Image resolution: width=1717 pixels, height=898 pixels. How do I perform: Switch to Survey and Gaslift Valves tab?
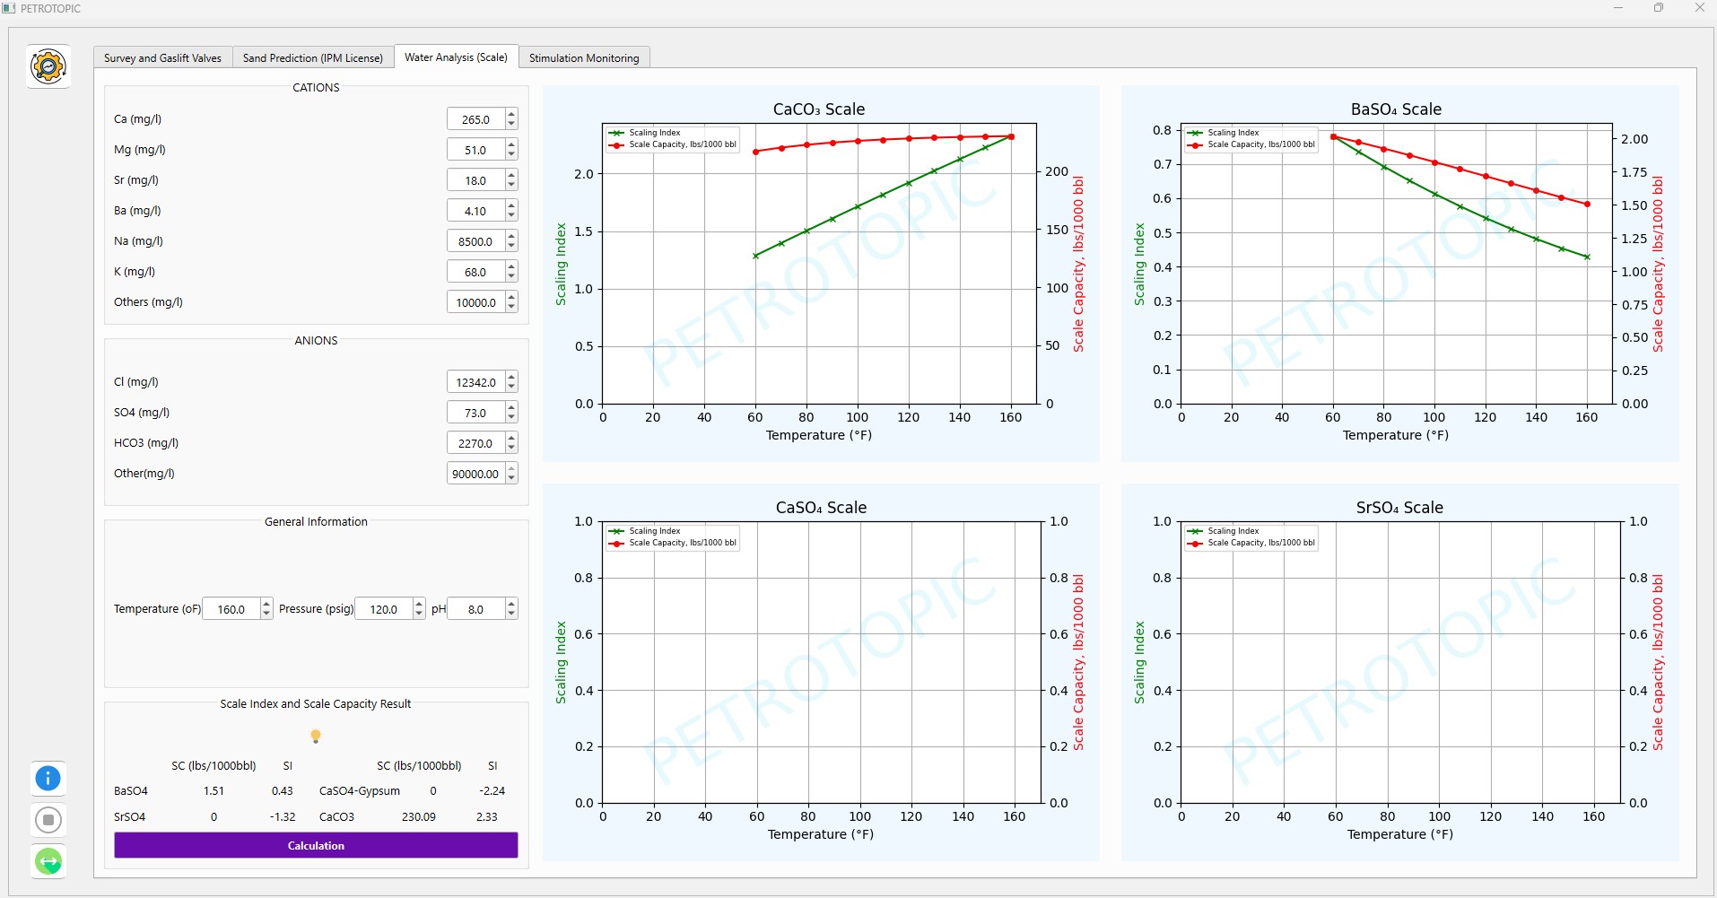[x=162, y=58]
